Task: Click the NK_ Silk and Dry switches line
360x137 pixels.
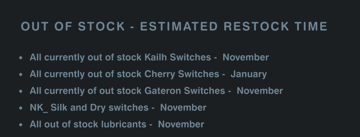Action: click(x=118, y=107)
